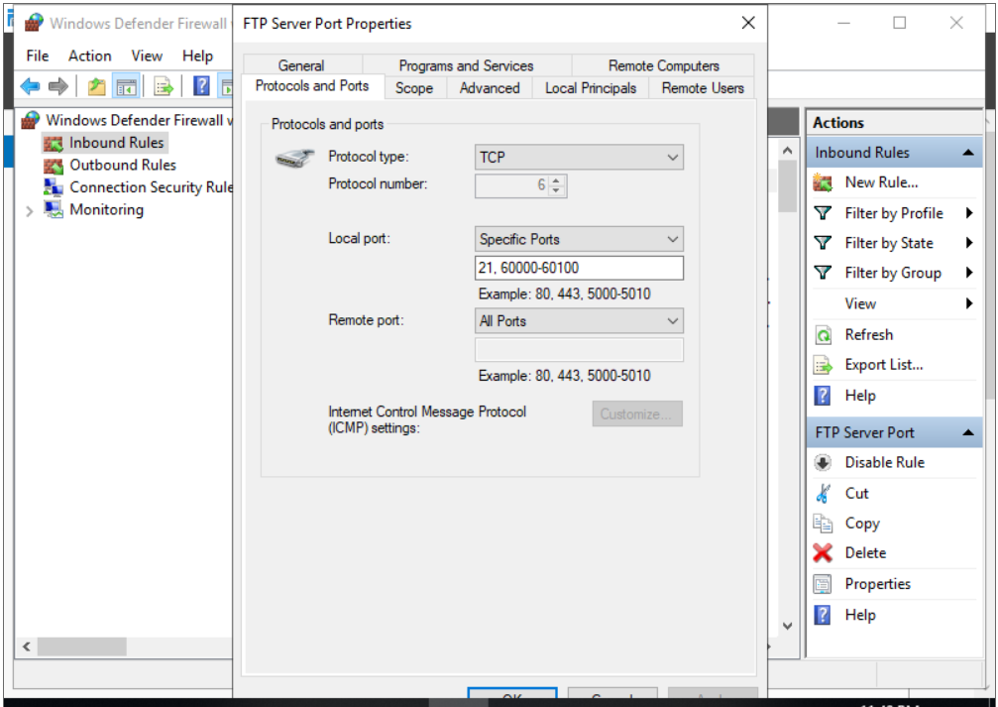Screen dimensions: 998x707
Task: Click the export list icon in the toolbar
Action: [164, 86]
